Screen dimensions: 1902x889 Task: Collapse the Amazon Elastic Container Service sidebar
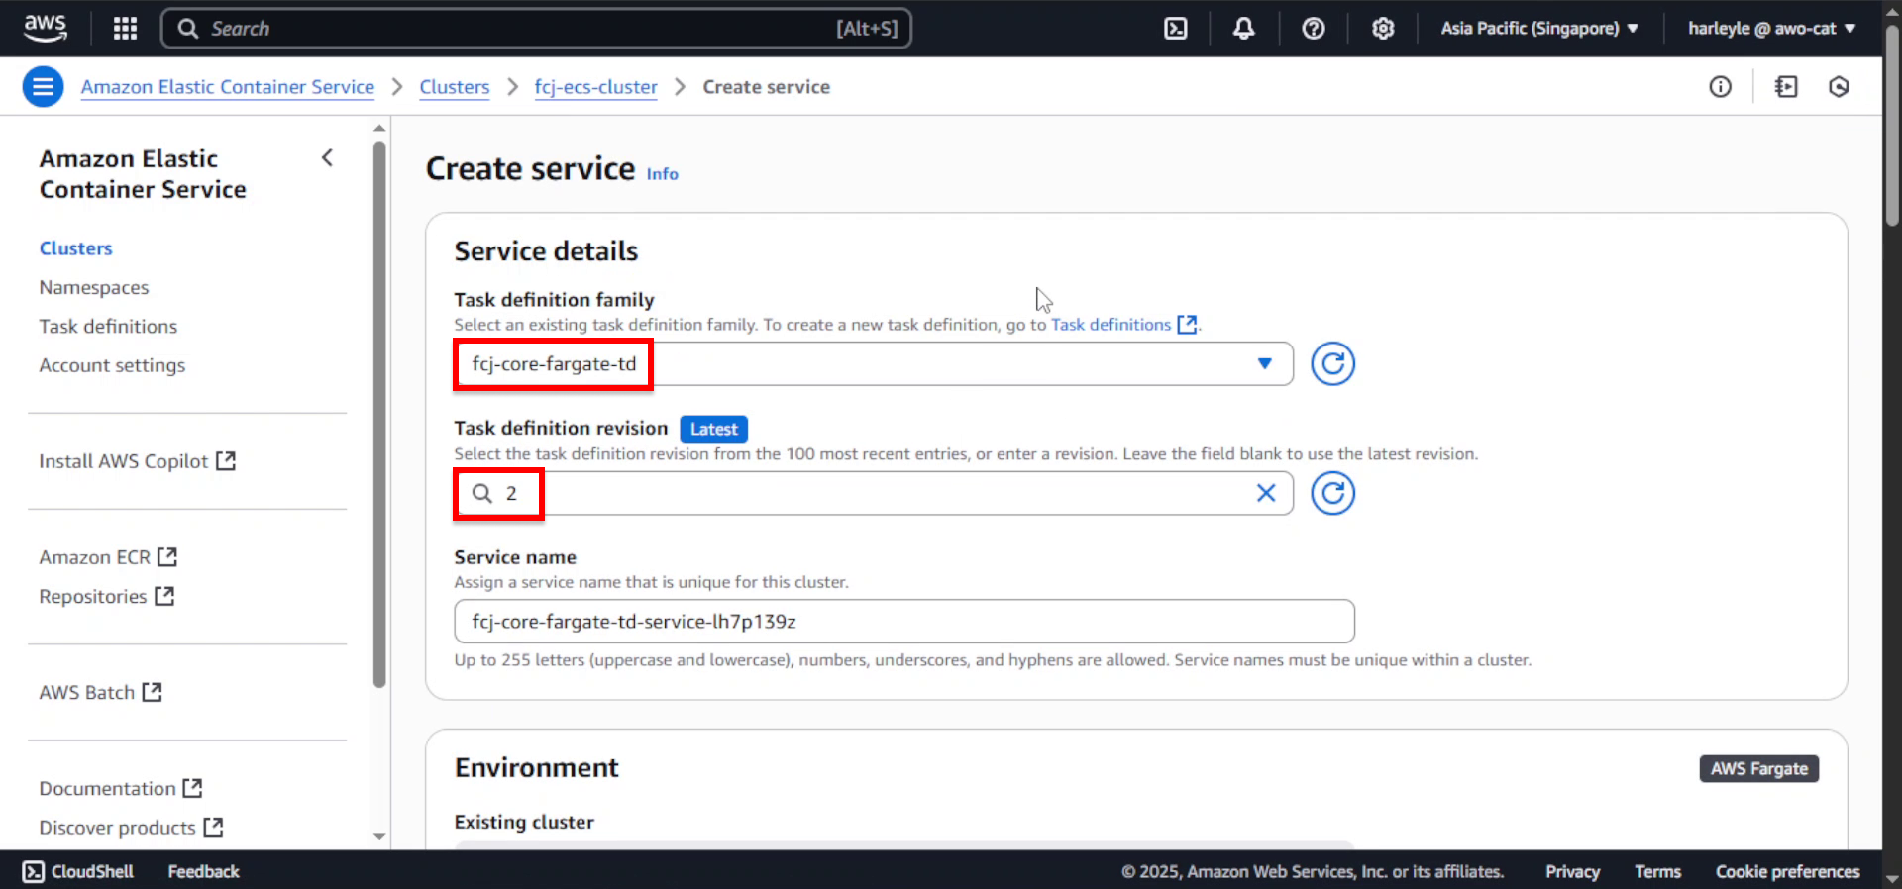tap(327, 158)
